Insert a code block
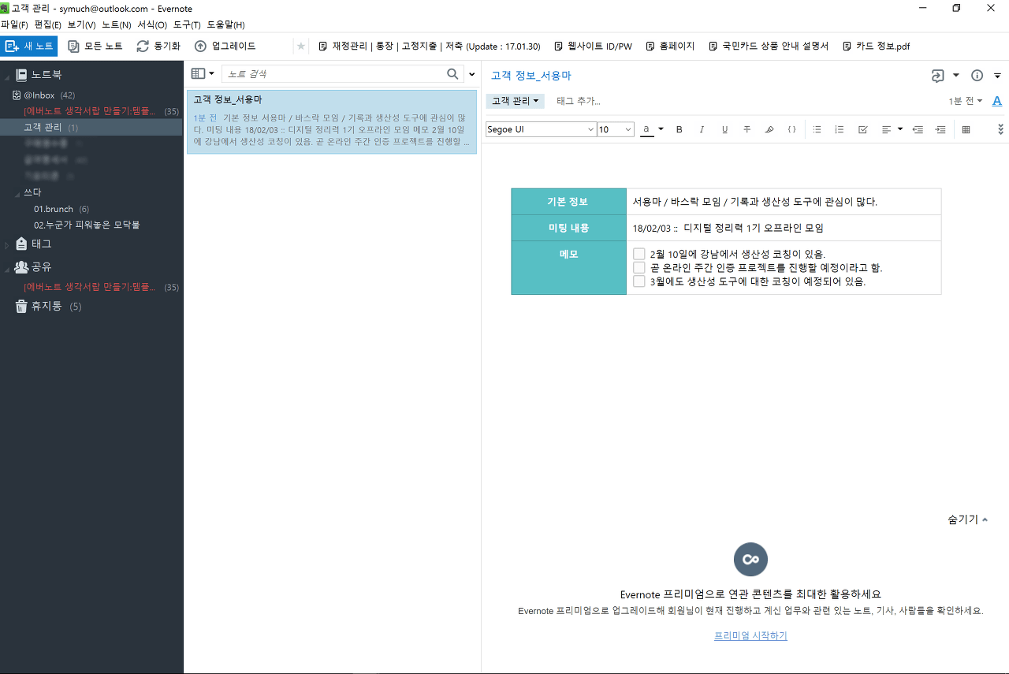This screenshot has height=674, width=1009. (x=791, y=129)
